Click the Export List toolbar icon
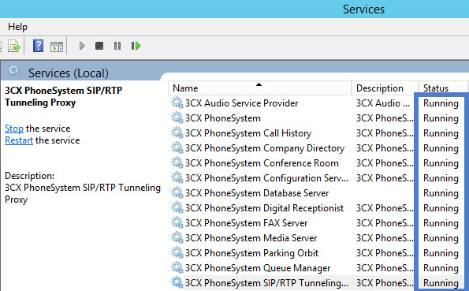This screenshot has width=469, height=291. coord(13,46)
